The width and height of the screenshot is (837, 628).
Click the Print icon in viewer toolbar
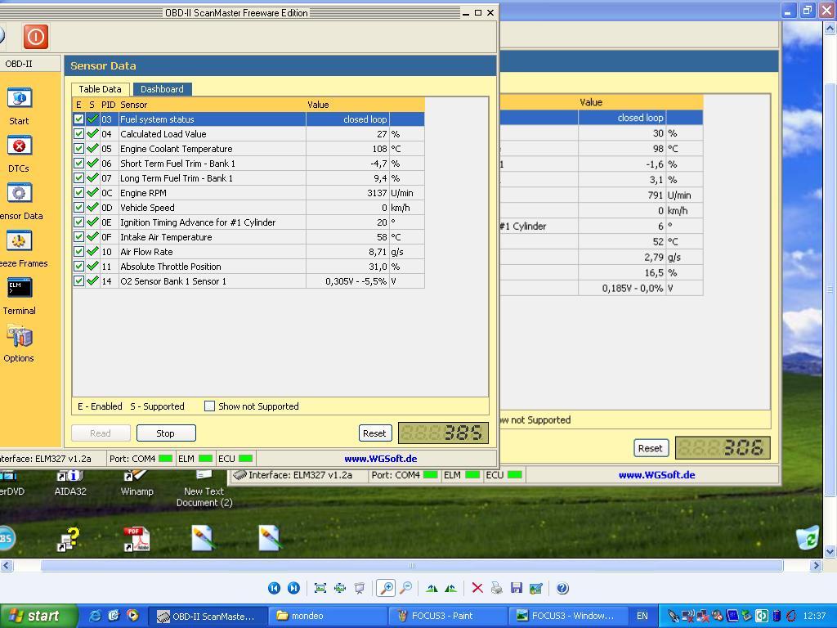[496, 588]
